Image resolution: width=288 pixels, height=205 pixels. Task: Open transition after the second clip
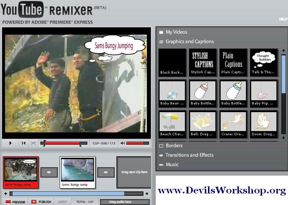(106, 172)
